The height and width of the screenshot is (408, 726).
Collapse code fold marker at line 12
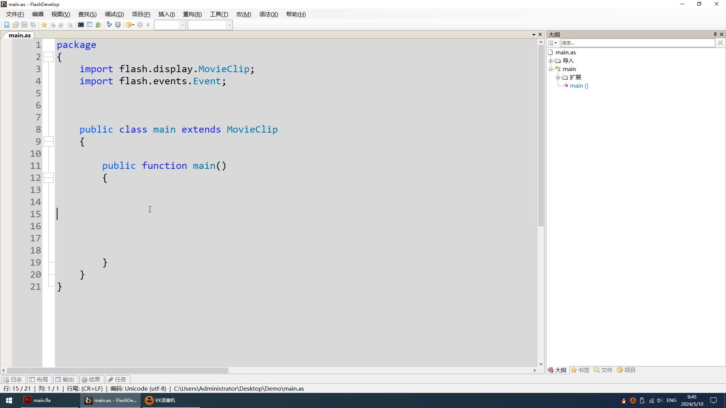click(x=48, y=178)
